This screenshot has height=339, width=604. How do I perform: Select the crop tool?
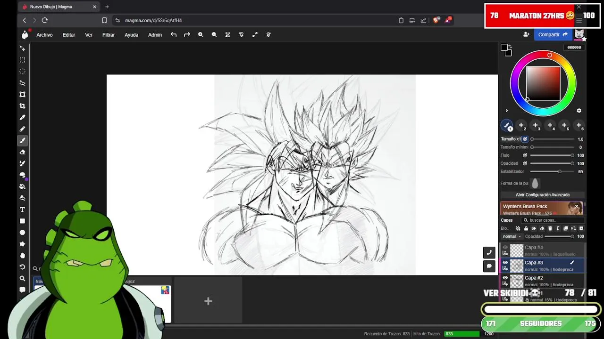click(x=22, y=106)
